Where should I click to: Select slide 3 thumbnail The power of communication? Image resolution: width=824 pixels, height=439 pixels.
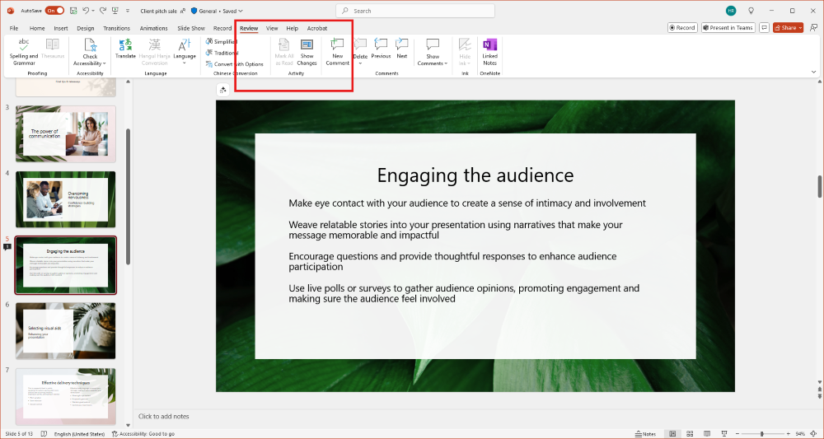tap(66, 133)
